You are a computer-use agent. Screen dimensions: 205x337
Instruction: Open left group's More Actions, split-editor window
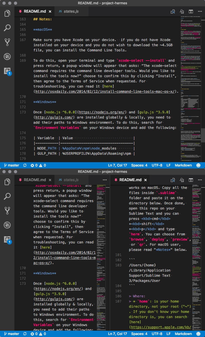click(105, 180)
